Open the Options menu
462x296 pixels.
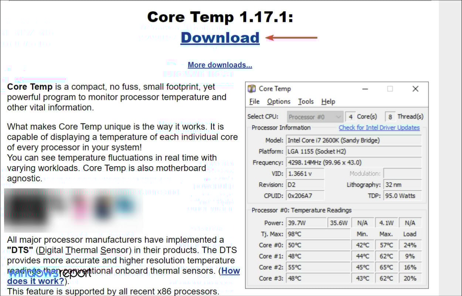pos(279,101)
